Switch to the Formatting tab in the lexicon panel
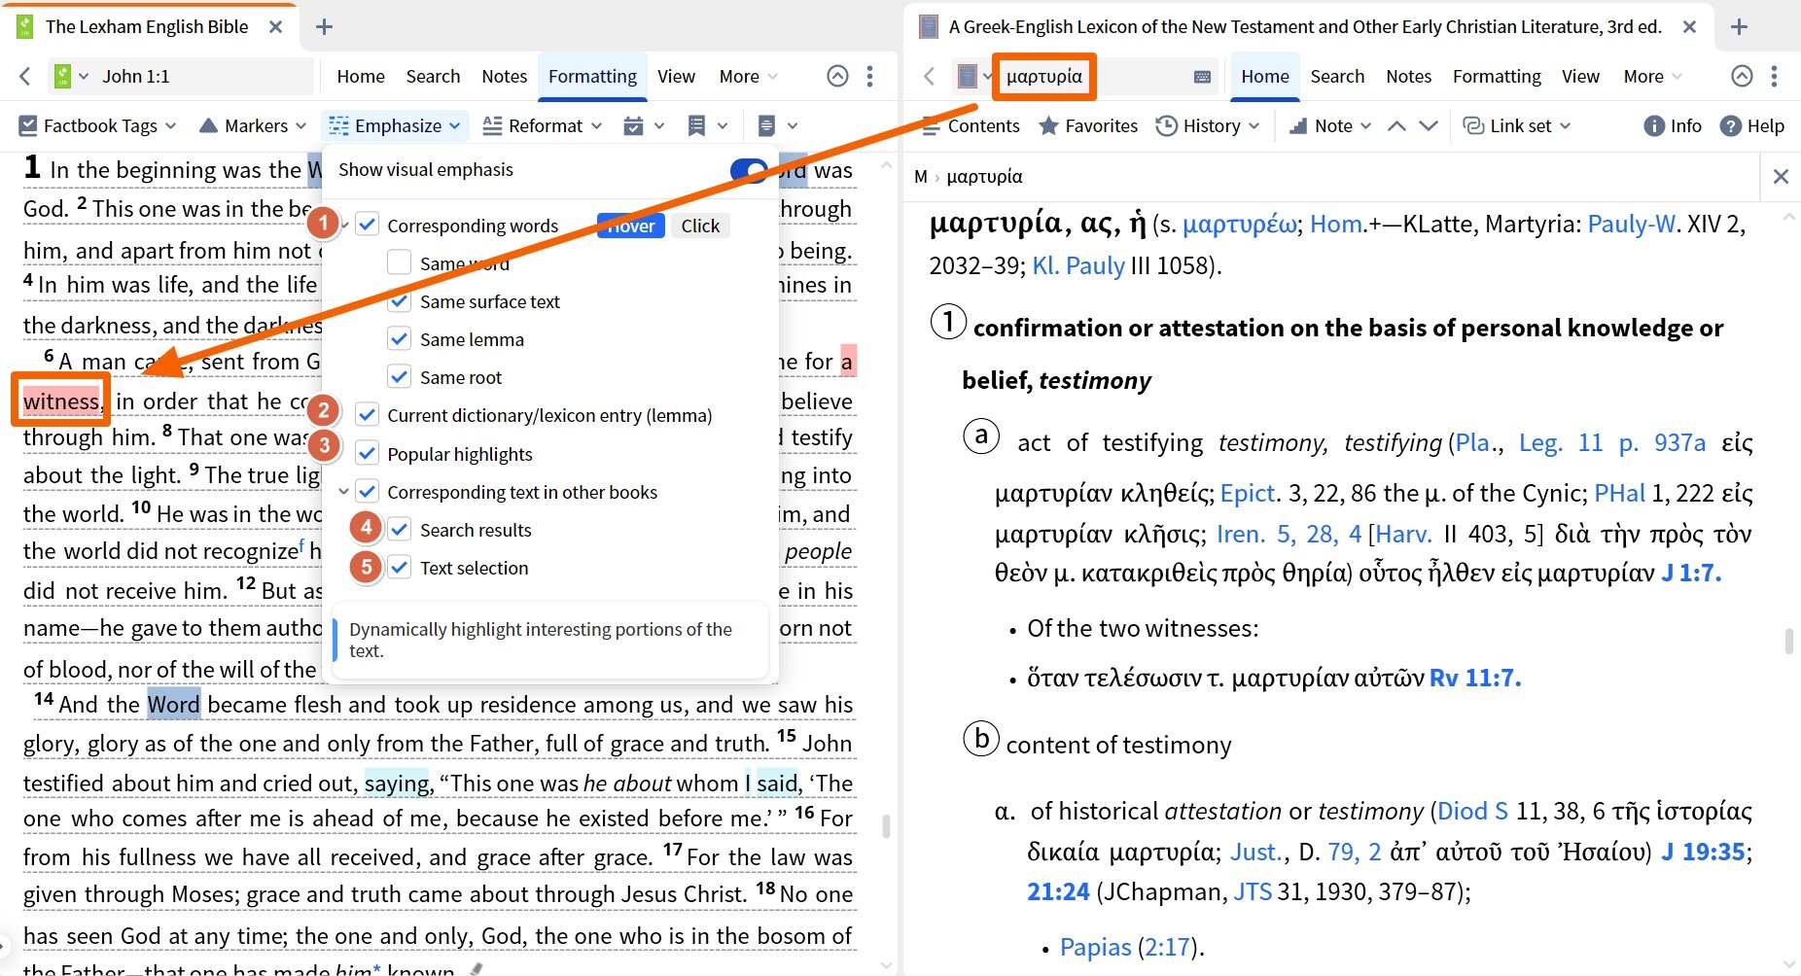The width and height of the screenshot is (1801, 976). [1497, 76]
